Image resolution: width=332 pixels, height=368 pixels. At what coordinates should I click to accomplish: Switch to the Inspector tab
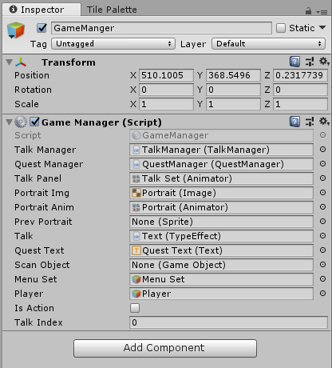(x=41, y=10)
